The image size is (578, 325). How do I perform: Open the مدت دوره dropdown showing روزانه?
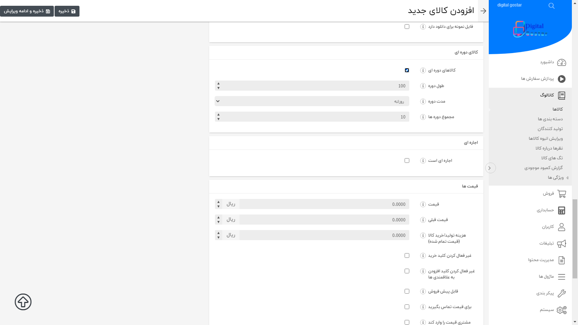[x=312, y=101]
